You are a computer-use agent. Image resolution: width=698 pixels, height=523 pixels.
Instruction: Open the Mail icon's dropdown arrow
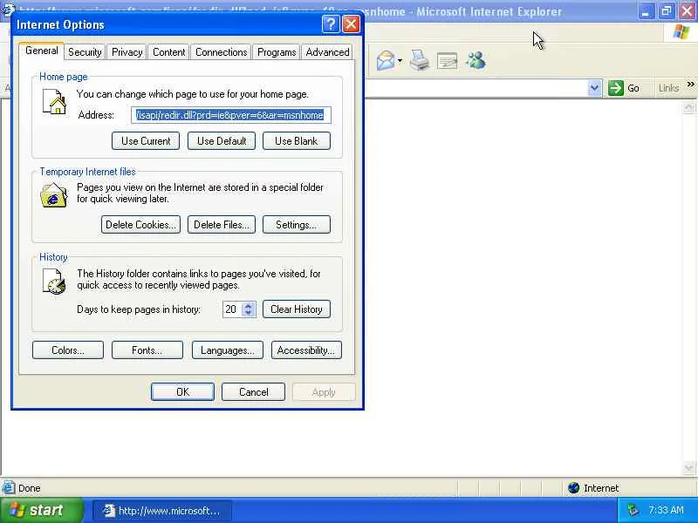[400, 61]
